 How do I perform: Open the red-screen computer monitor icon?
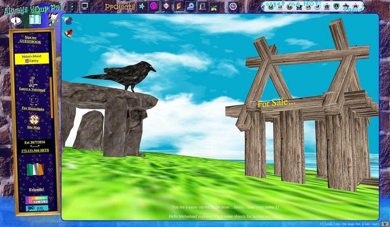click(x=85, y=6)
